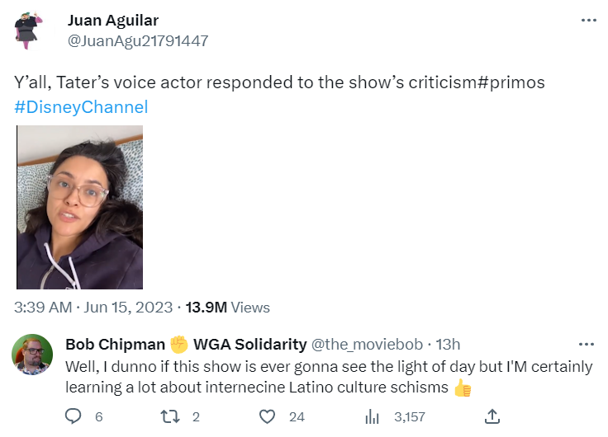Play the voice actor video thumbnail
The height and width of the screenshot is (437, 608).
tap(80, 207)
